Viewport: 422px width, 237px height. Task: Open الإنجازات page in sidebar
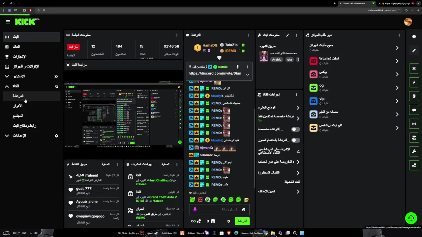click(x=32, y=57)
